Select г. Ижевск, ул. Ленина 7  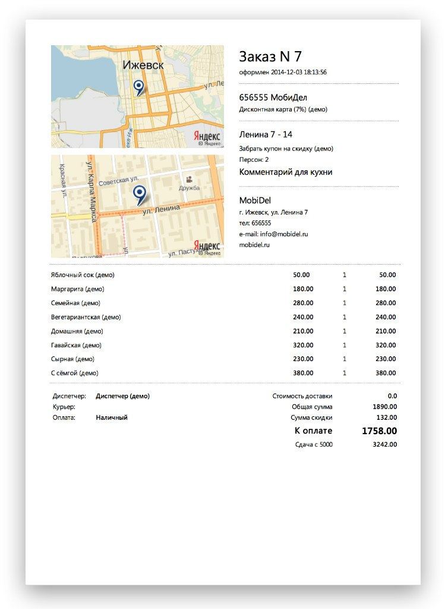pos(273,212)
